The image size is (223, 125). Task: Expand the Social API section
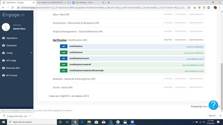tap(63, 87)
